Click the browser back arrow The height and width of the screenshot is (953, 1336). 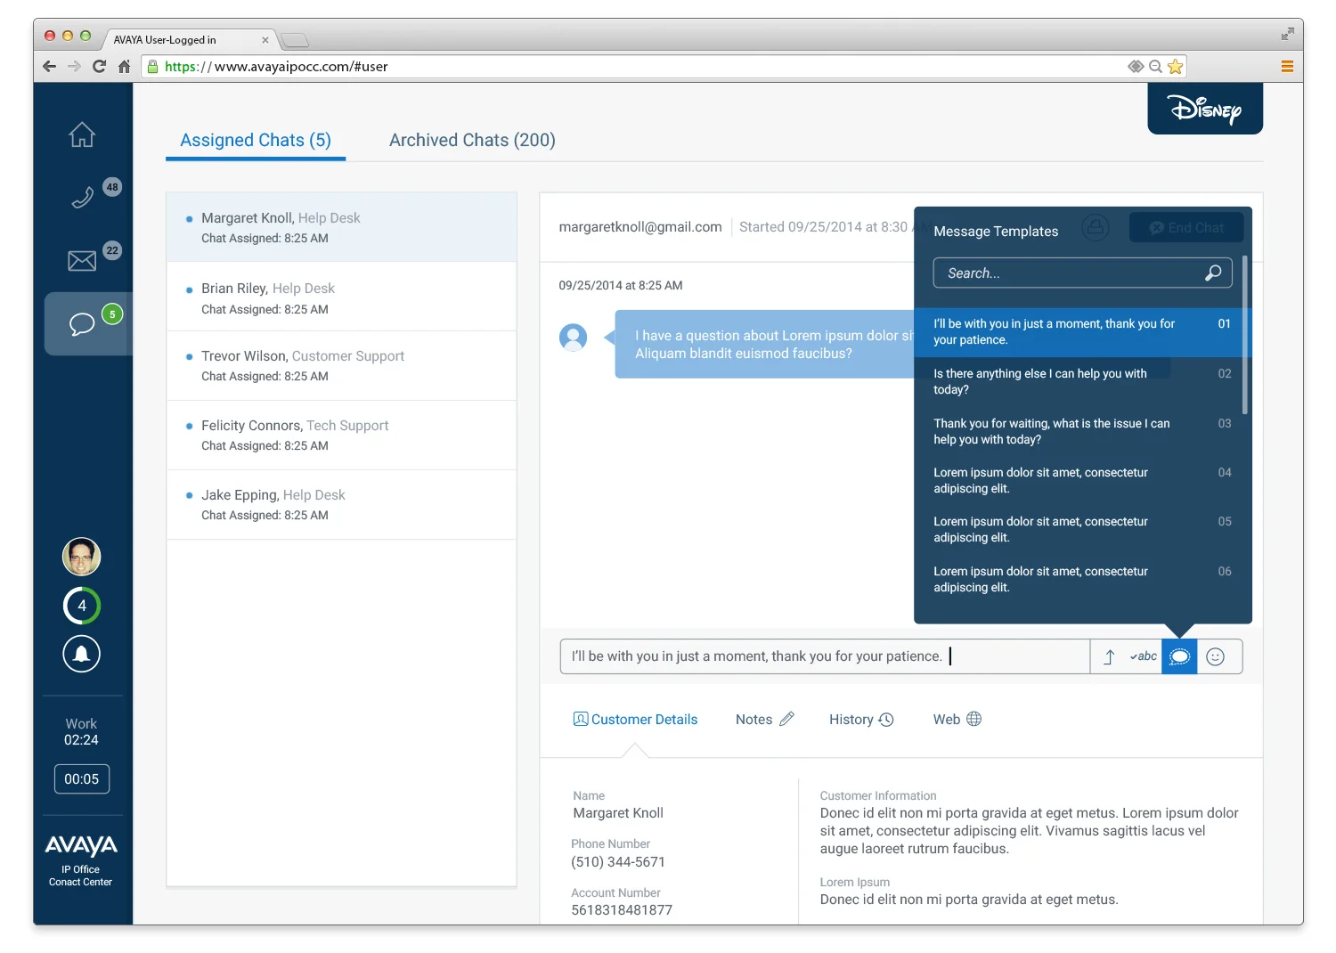point(50,67)
